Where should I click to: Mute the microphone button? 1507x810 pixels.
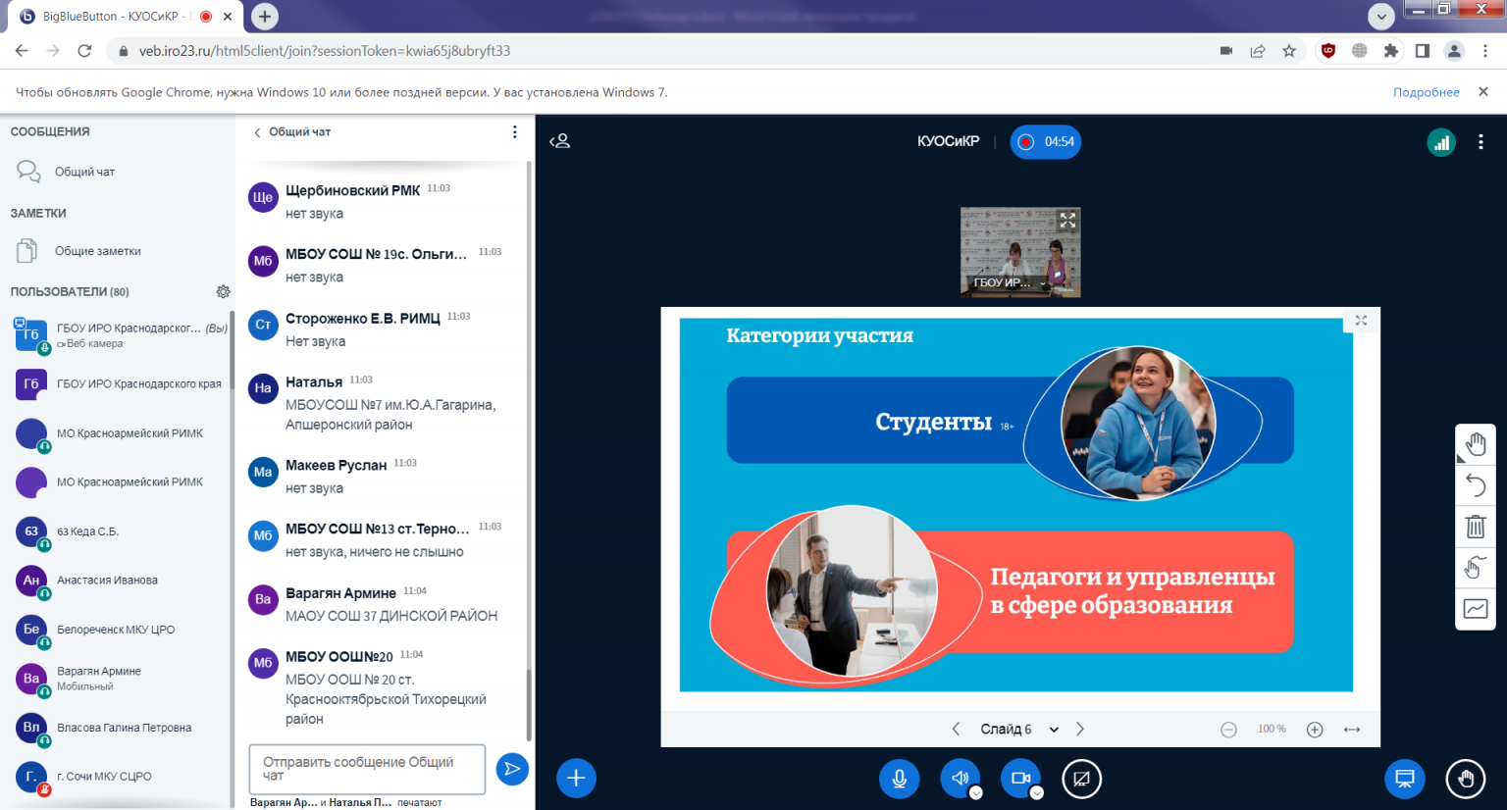899,779
